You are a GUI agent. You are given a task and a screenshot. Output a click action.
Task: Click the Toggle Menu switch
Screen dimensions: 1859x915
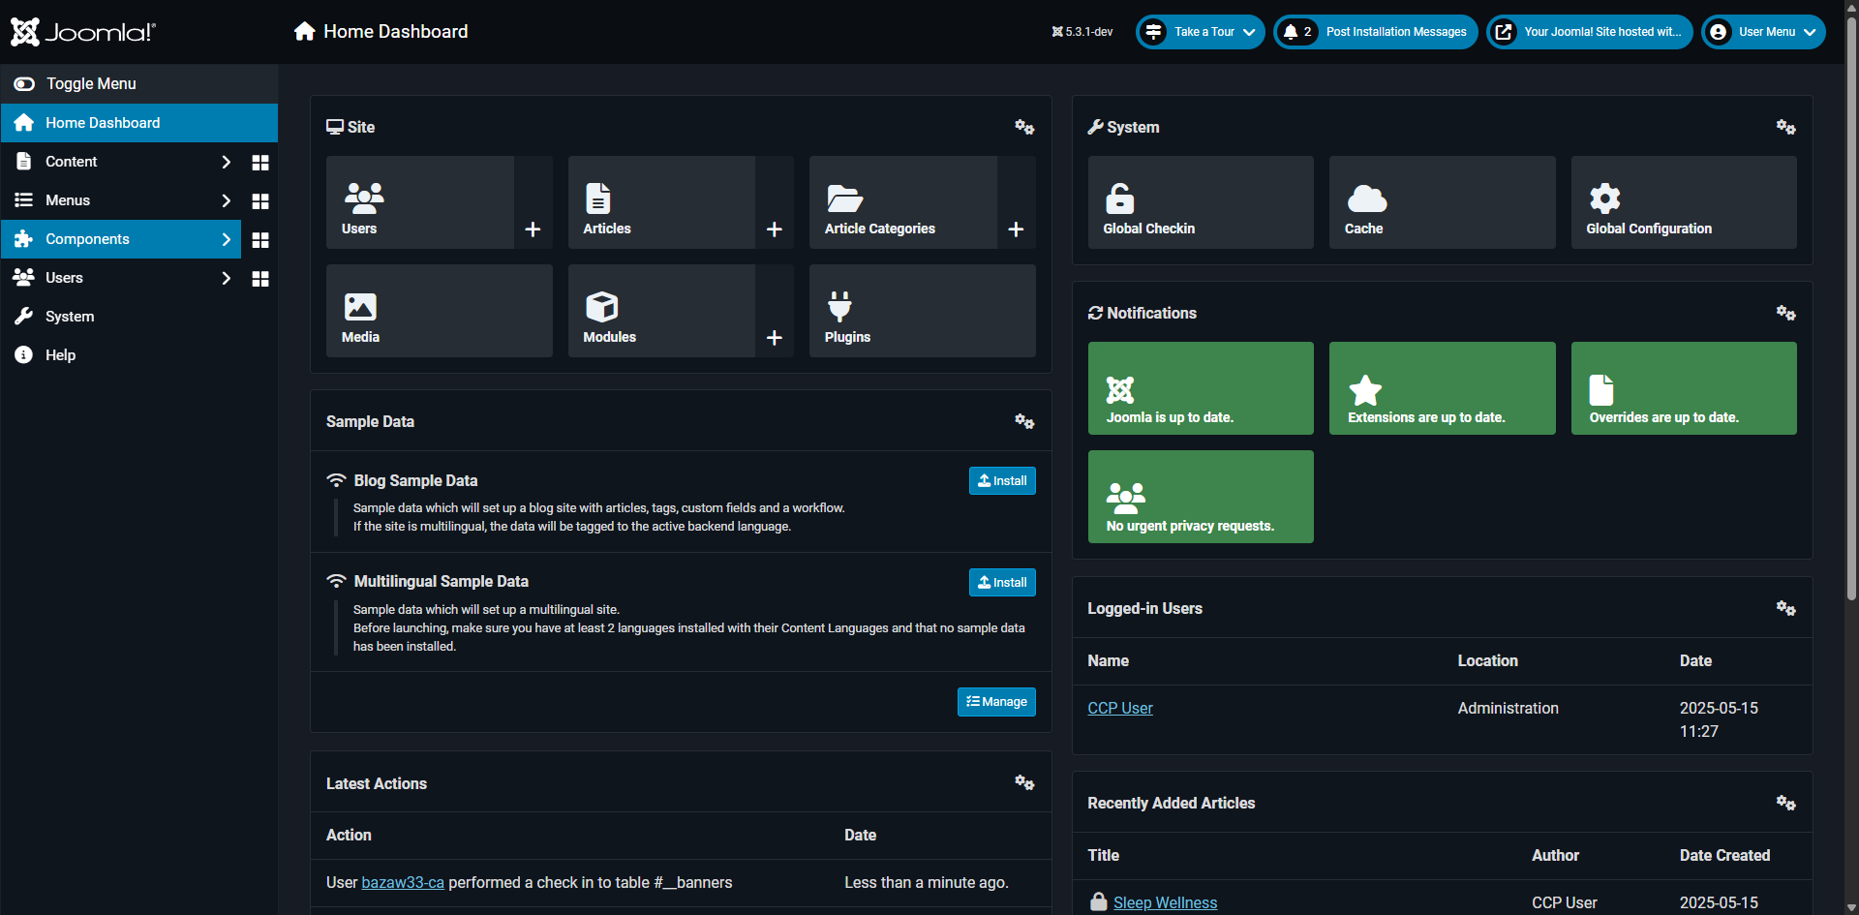coord(24,84)
